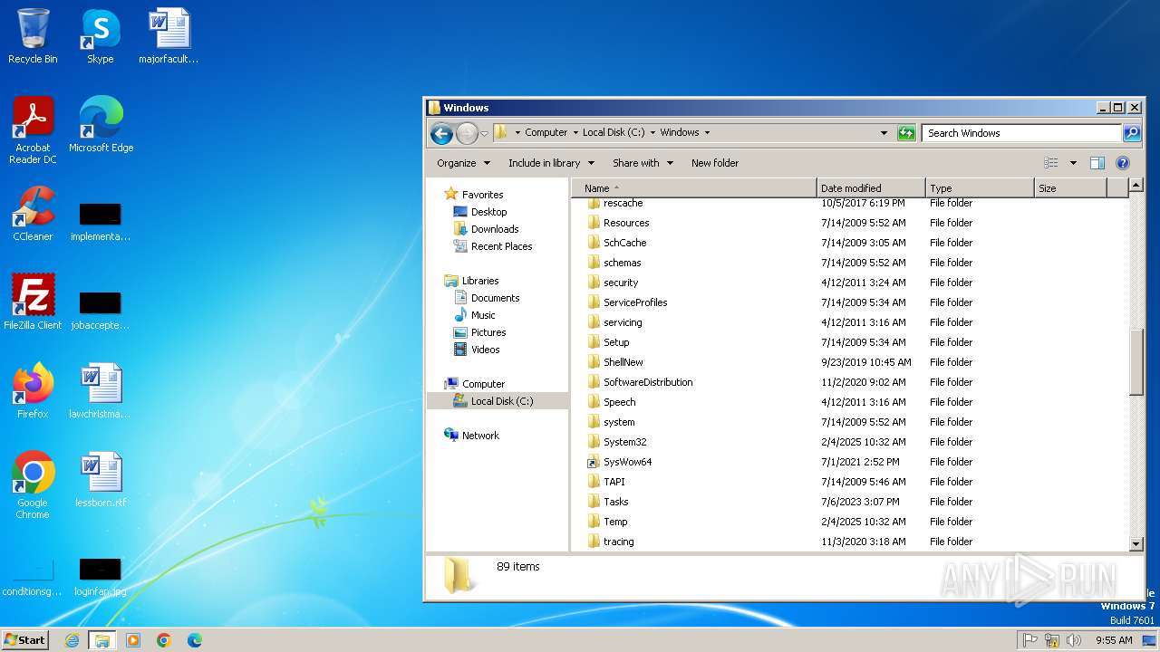Screen dimensions: 1160x652
Task: Click the file list scrollbar up arrow
Action: point(1136,186)
